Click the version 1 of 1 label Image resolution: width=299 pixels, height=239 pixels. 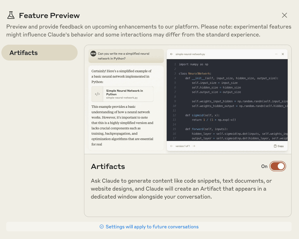(x=182, y=146)
